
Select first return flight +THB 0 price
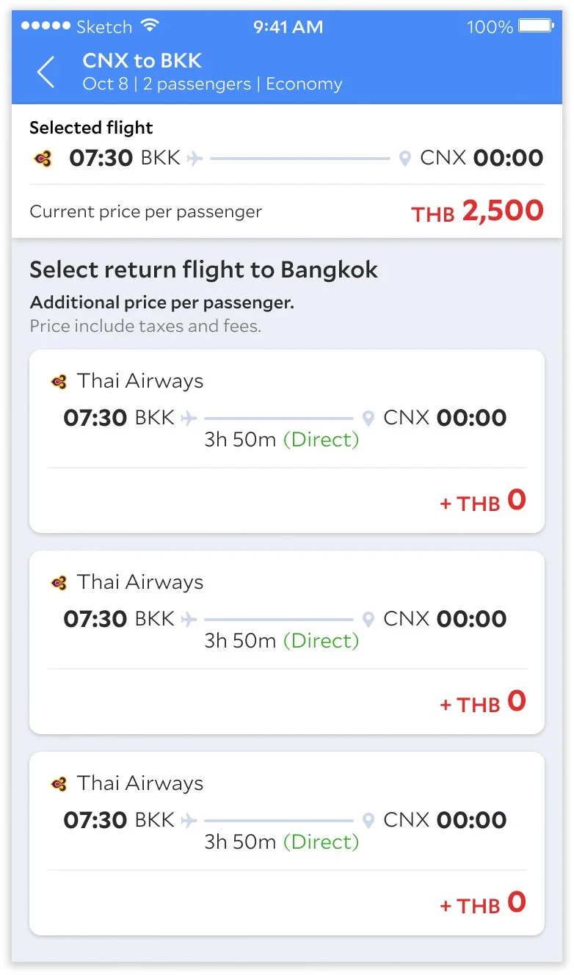[x=483, y=501]
